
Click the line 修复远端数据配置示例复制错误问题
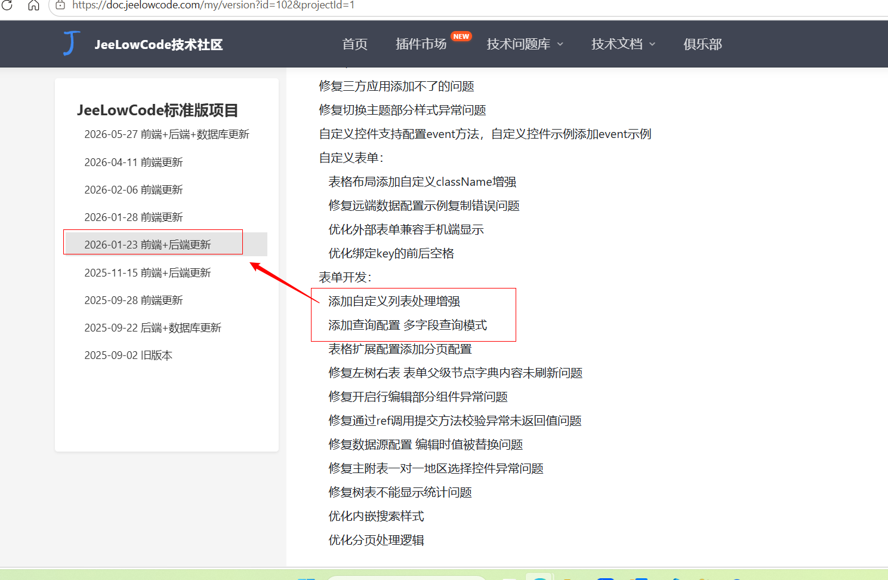[x=424, y=206]
